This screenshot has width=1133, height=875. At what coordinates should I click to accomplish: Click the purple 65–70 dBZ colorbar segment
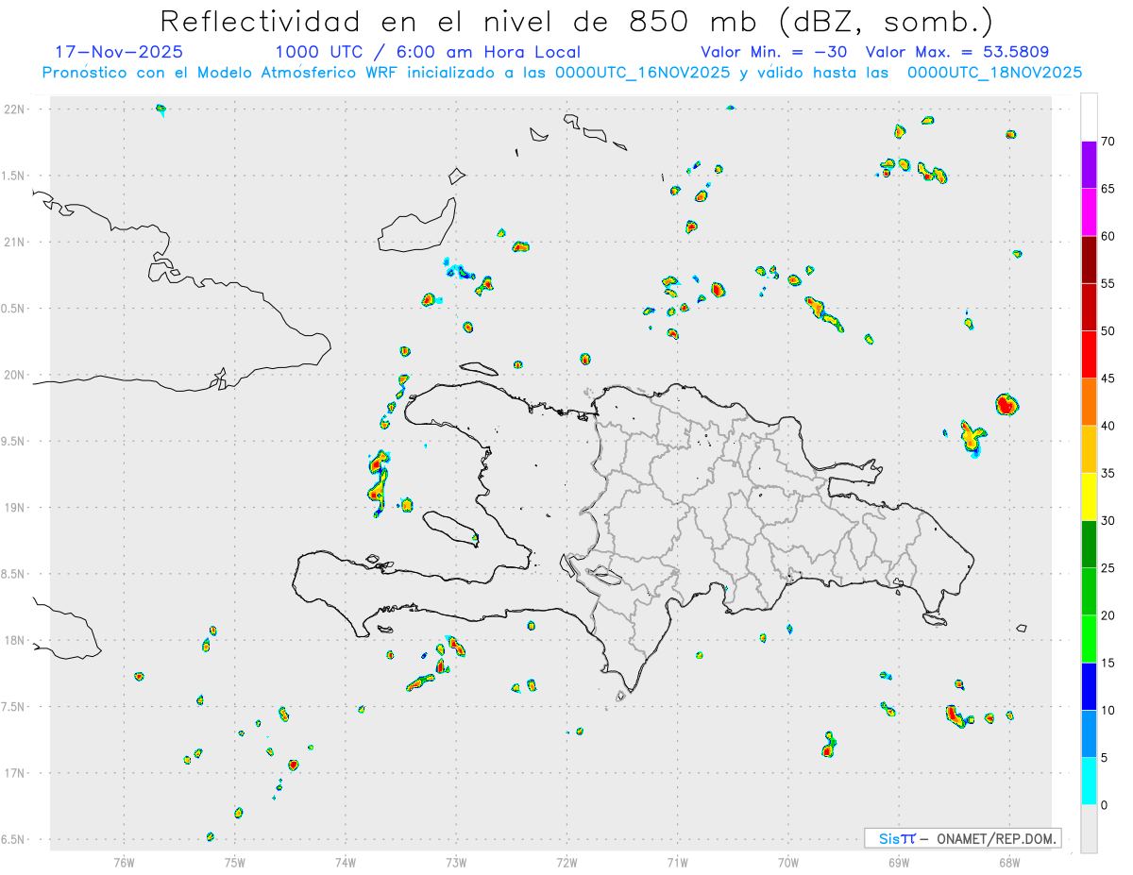(1089, 165)
